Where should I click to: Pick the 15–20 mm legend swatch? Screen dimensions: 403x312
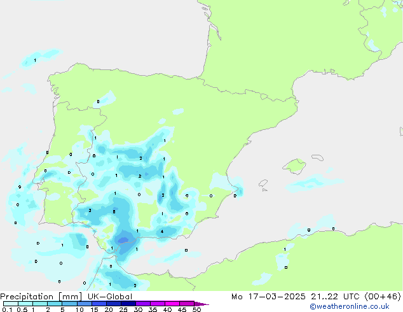(x=99, y=304)
